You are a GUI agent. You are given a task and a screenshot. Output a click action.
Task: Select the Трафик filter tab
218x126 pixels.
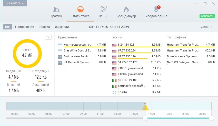coord(44,27)
